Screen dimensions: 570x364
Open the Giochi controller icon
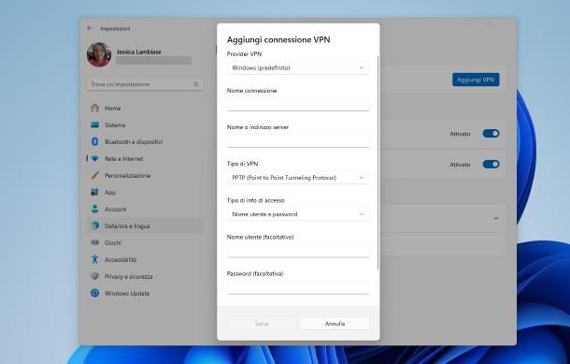click(x=95, y=242)
